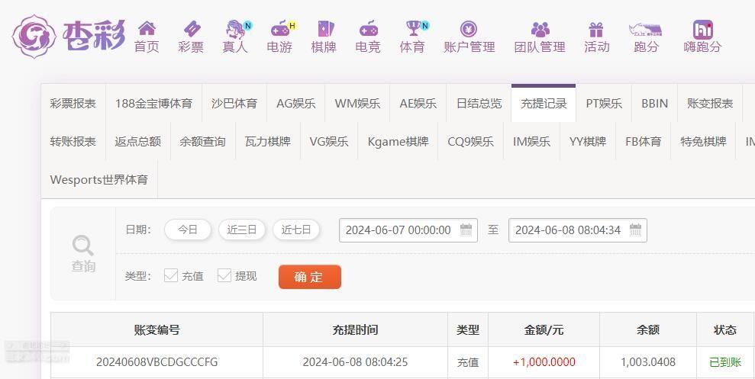Open the 真人 live casino icon

click(235, 29)
